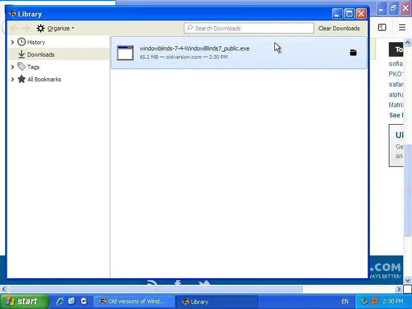The image size is (412, 309).
Task: Launch Internet Explorer from quick launch
Action: click(x=60, y=301)
